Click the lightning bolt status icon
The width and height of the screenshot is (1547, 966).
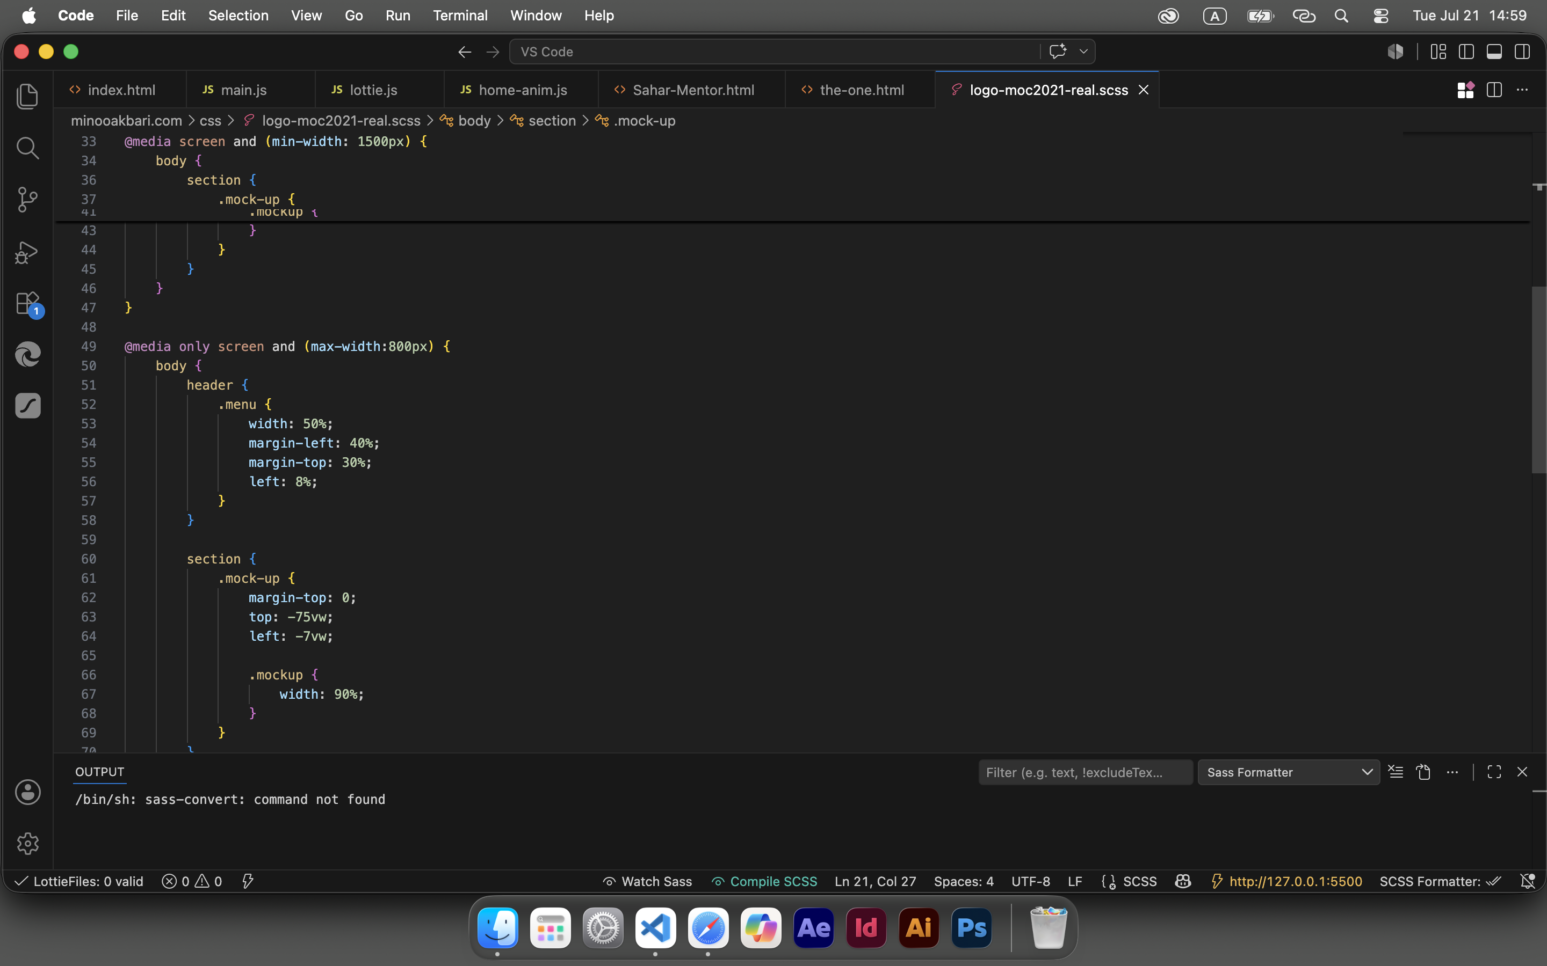[248, 882]
